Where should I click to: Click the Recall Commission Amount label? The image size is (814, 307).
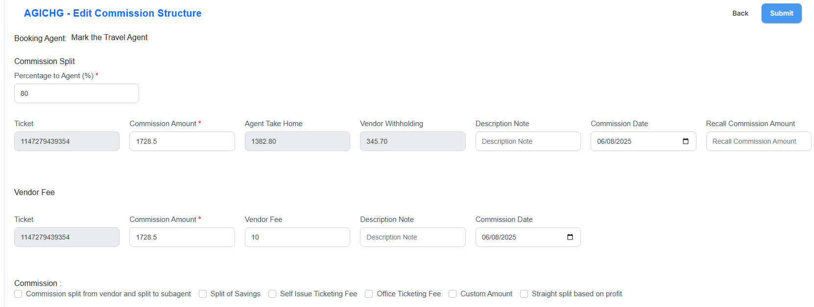pyautogui.click(x=750, y=124)
